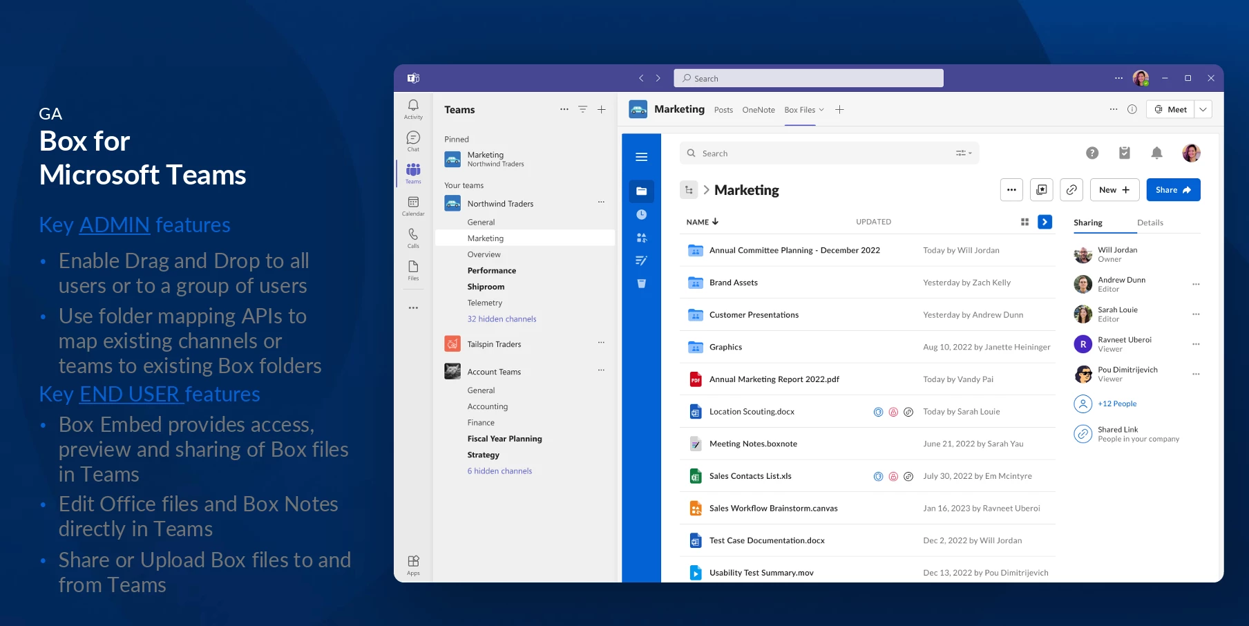The width and height of the screenshot is (1249, 626).
Task: Open folder tree breadcrumb icon
Action: 689,190
